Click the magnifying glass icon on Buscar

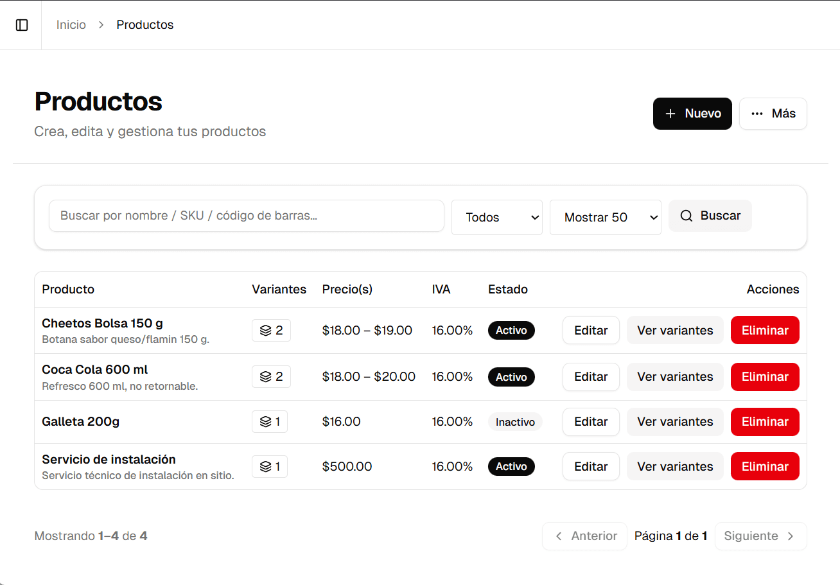coord(687,216)
